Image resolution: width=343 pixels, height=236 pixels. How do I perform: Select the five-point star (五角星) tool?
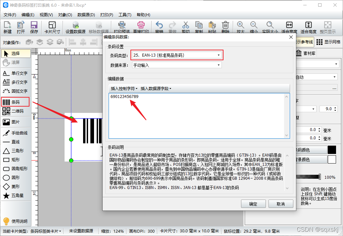click(x=16, y=196)
